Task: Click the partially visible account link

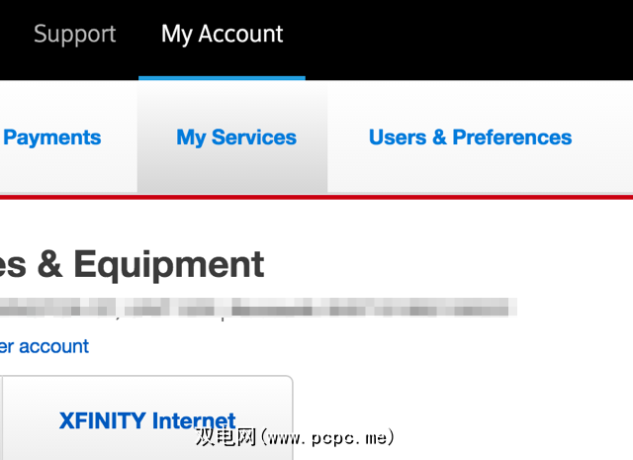Action: (45, 346)
